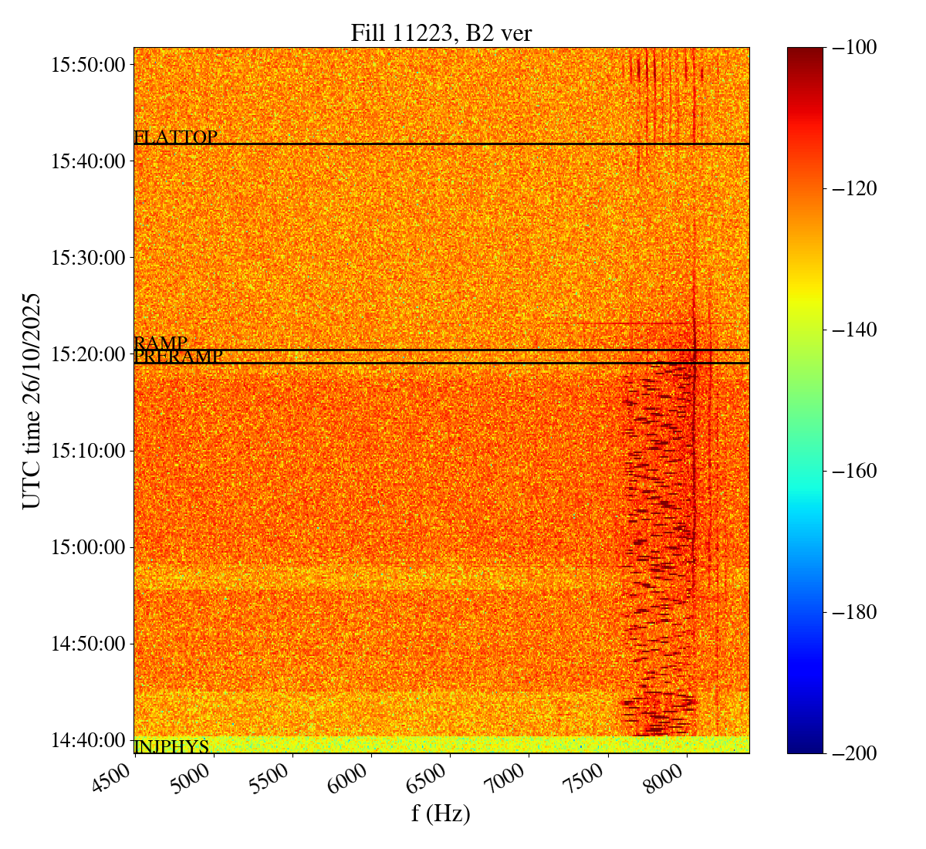The image size is (926, 849).
Task: Click the 15:10:00 time tick label
Action: click(88, 451)
